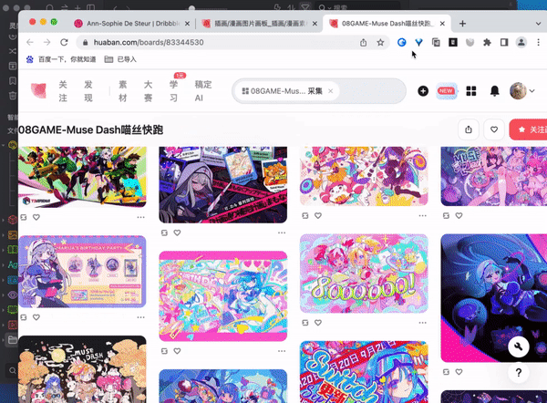Viewport: 547px width, 403px height.
Task: Open the 稿定AI navigation item
Action: (x=203, y=91)
